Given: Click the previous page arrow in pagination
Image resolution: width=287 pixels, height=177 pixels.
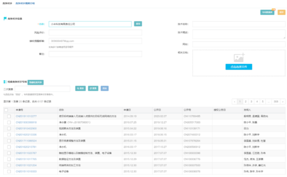Looking at the screenshot, I should (x=234, y=101).
